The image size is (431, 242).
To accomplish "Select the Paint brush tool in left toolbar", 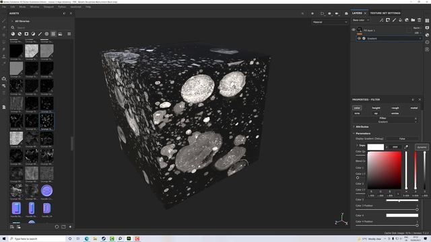I will pos(3,21).
